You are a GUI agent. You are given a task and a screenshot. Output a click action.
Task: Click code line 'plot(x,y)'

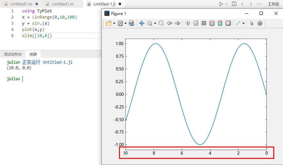point(33,29)
